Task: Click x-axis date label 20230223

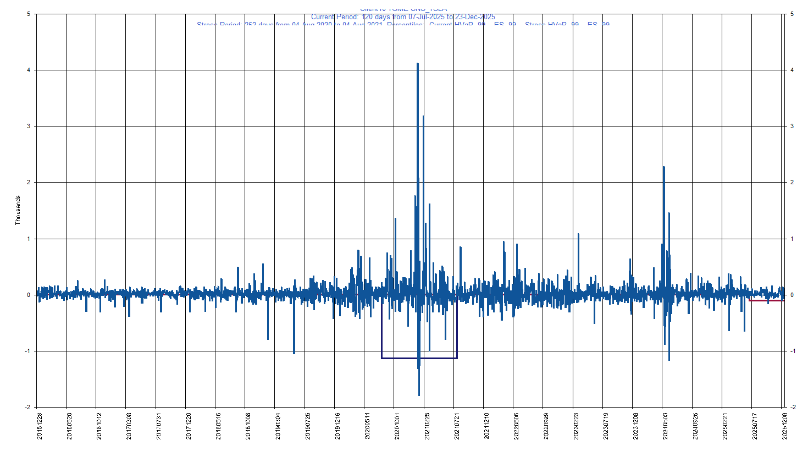Action: pos(575,425)
